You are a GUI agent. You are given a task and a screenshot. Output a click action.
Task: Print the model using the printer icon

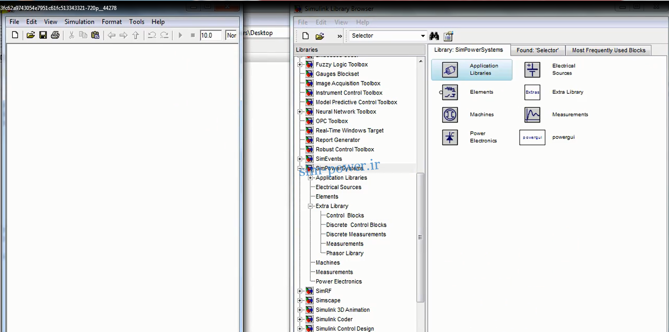tap(55, 35)
